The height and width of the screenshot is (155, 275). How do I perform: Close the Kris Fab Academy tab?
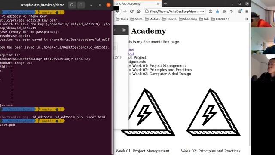[158, 4]
